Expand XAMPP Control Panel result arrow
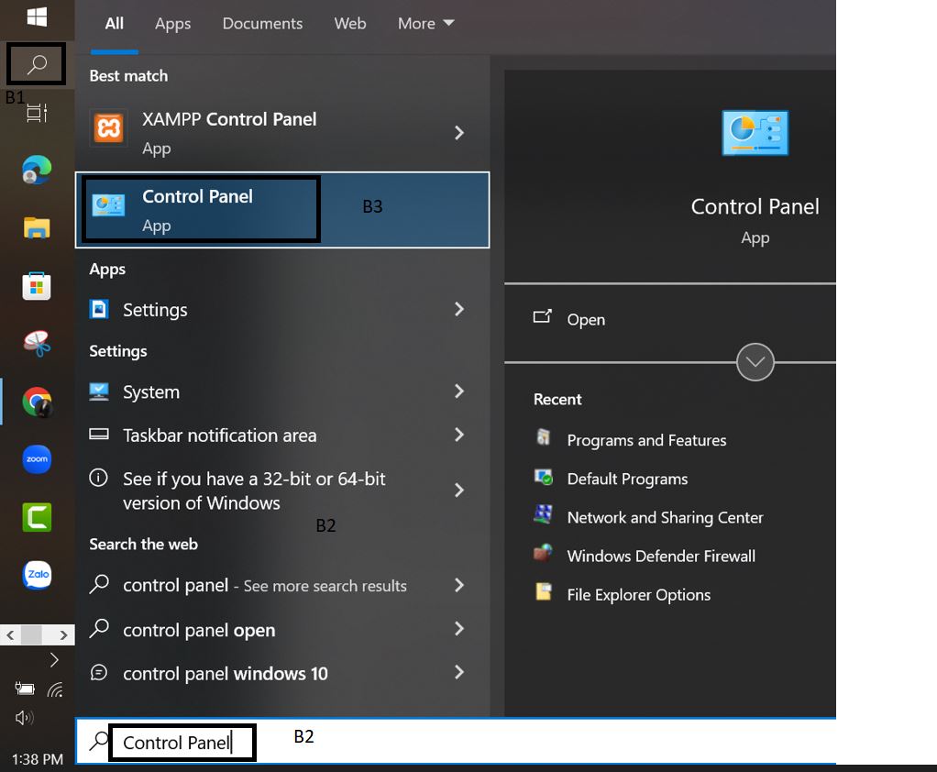The image size is (937, 772). pos(459,134)
